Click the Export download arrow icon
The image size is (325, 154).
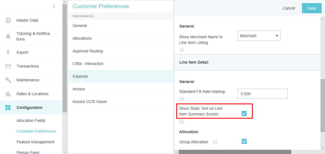[x=8, y=52]
